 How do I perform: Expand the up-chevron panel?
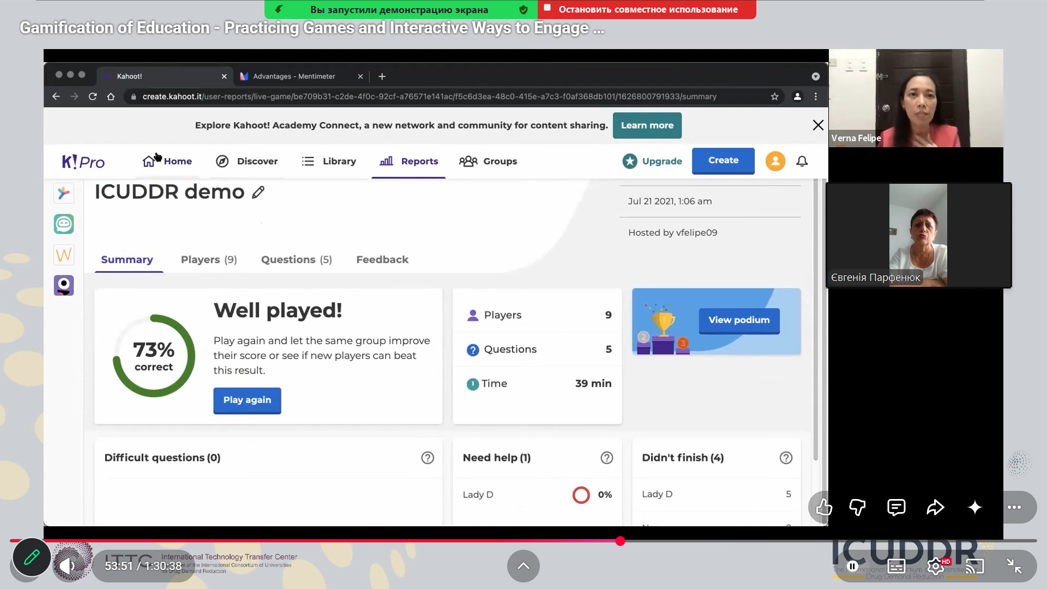[x=523, y=566]
